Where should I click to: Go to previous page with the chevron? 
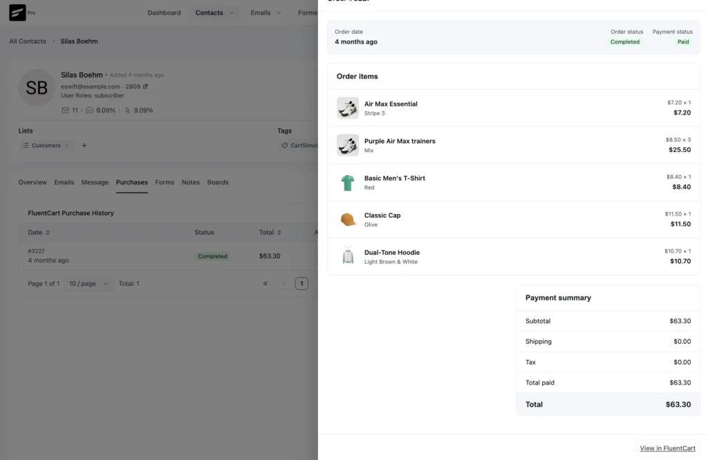pyautogui.click(x=283, y=284)
